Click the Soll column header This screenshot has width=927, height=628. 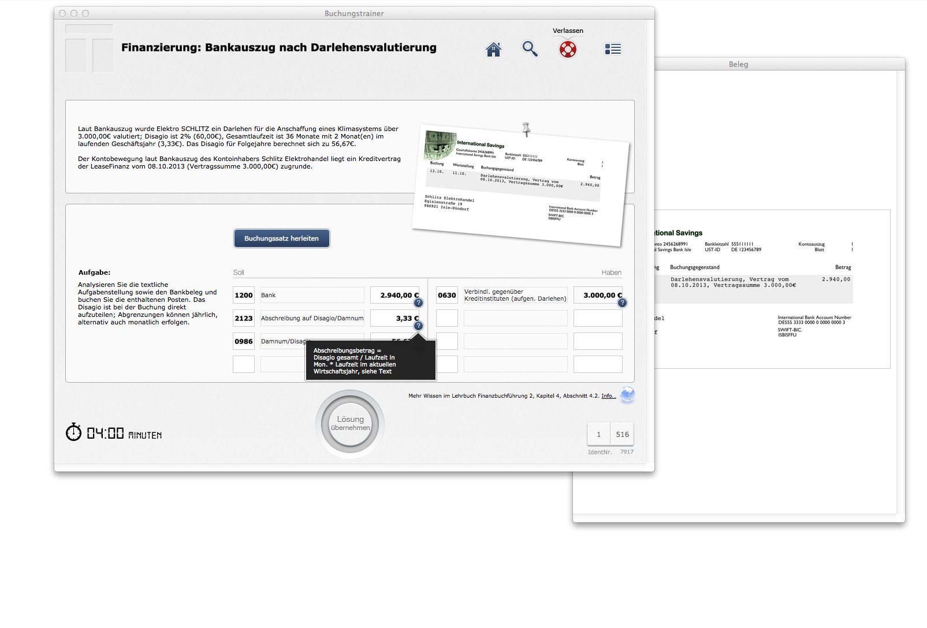coord(239,272)
